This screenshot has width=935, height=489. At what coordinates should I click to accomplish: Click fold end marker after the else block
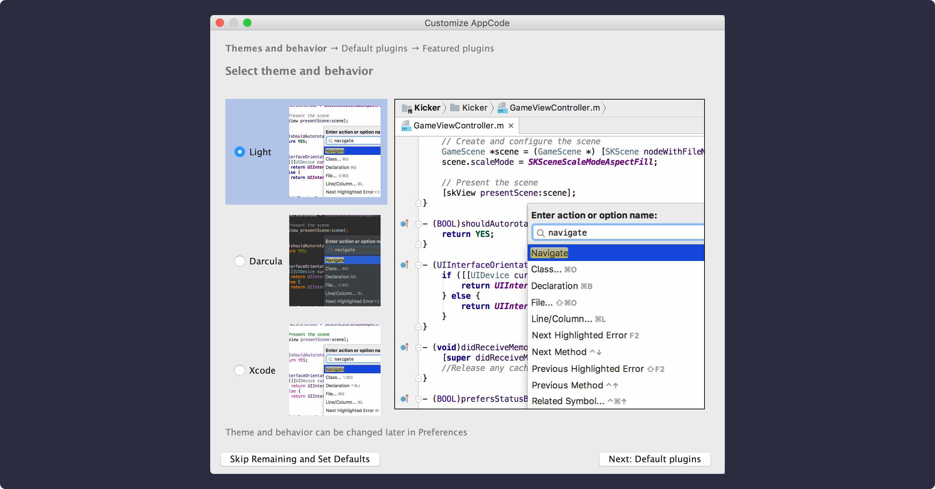pos(418,327)
